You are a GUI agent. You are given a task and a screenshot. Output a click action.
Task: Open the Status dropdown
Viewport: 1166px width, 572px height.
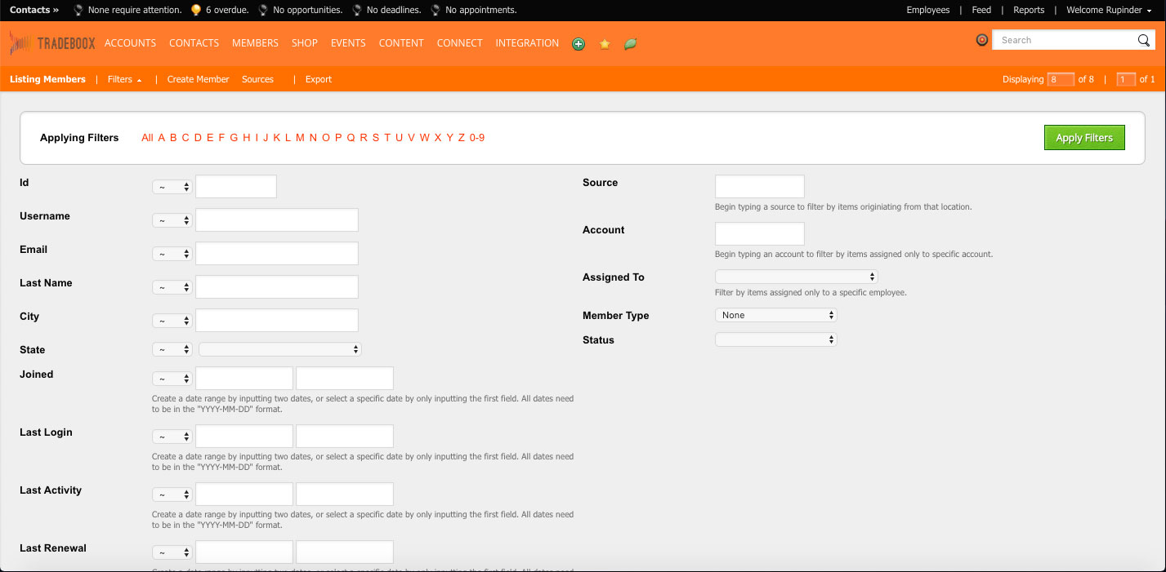click(776, 339)
